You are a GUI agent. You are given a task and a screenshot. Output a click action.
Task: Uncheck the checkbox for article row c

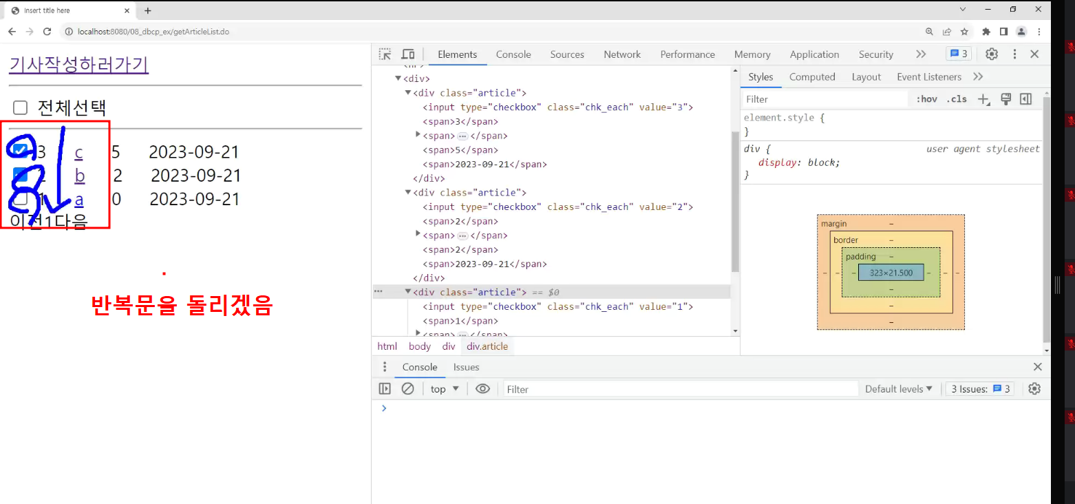21,150
